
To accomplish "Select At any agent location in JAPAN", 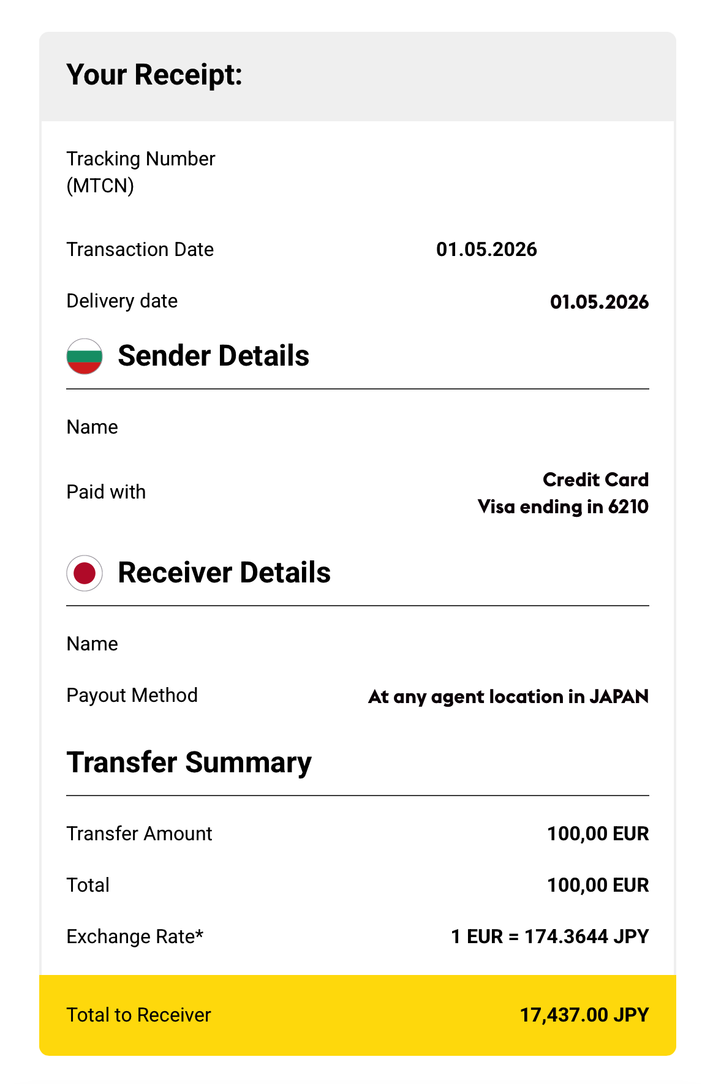I will (508, 696).
